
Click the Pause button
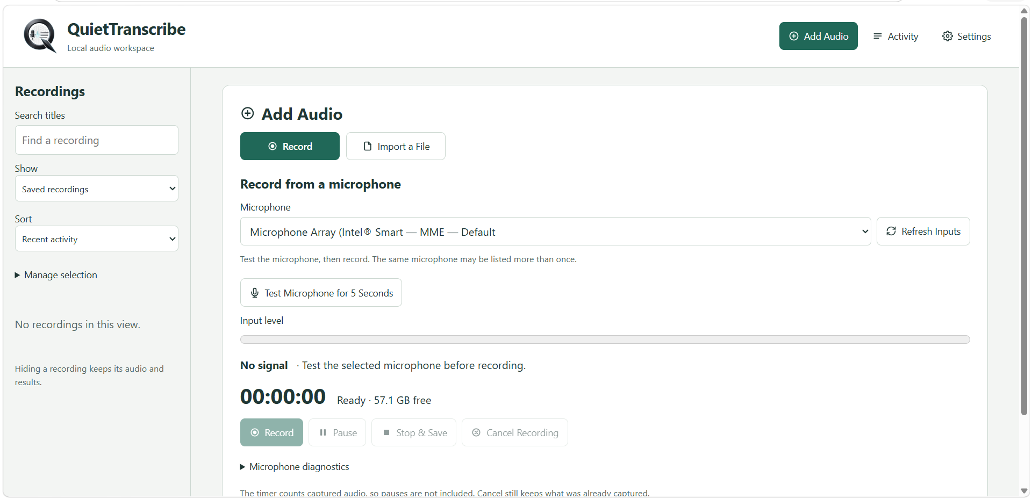(338, 432)
